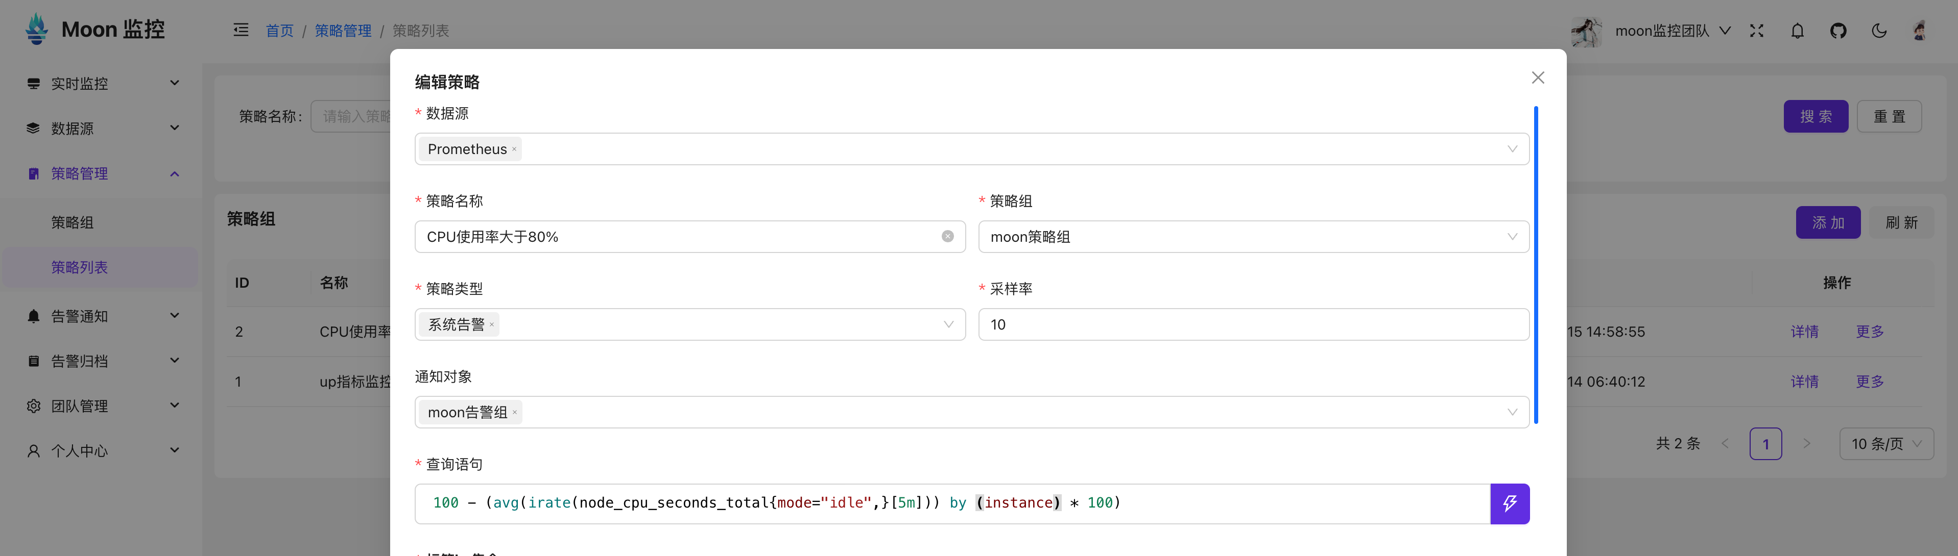Clear the 策略名称 field
This screenshot has height=556, width=1958.
pos(948,236)
